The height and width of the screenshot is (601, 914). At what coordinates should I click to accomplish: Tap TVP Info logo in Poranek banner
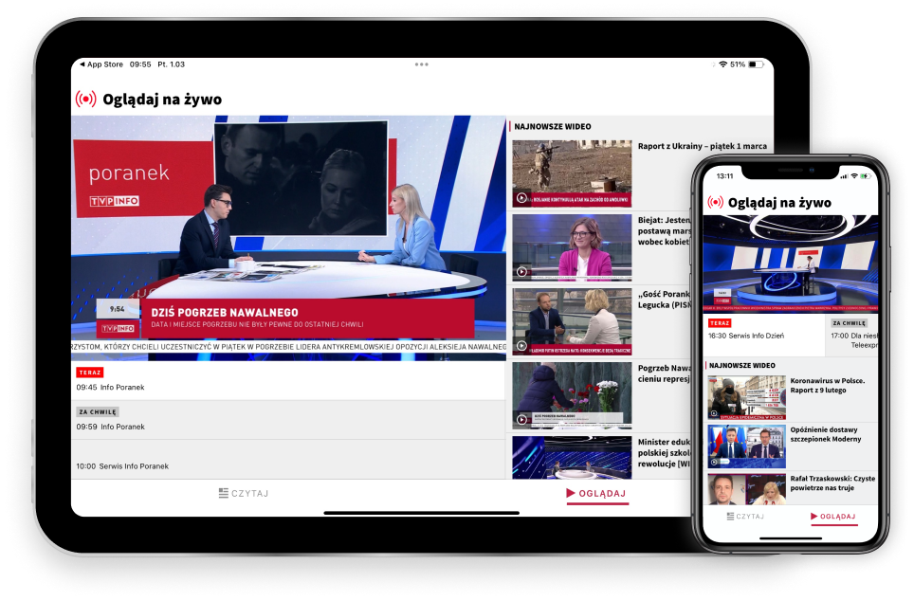click(x=114, y=201)
